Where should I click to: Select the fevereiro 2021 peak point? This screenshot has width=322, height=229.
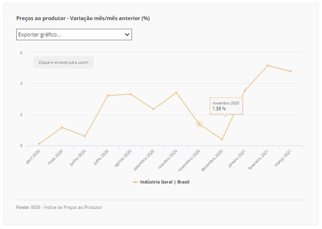point(268,66)
